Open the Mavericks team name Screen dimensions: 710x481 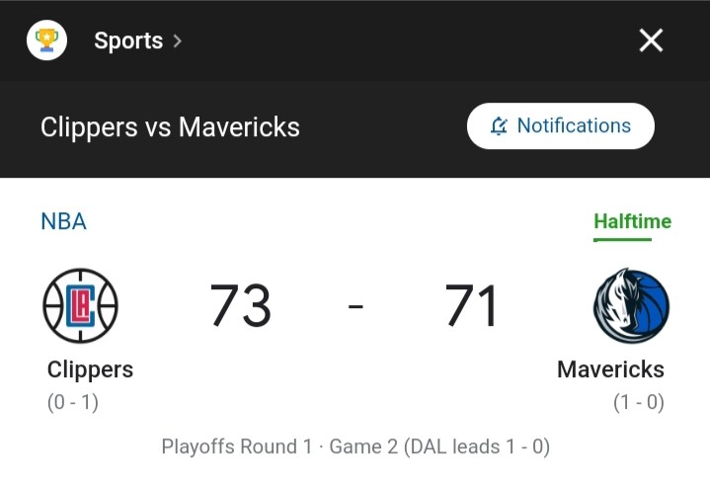pos(610,369)
